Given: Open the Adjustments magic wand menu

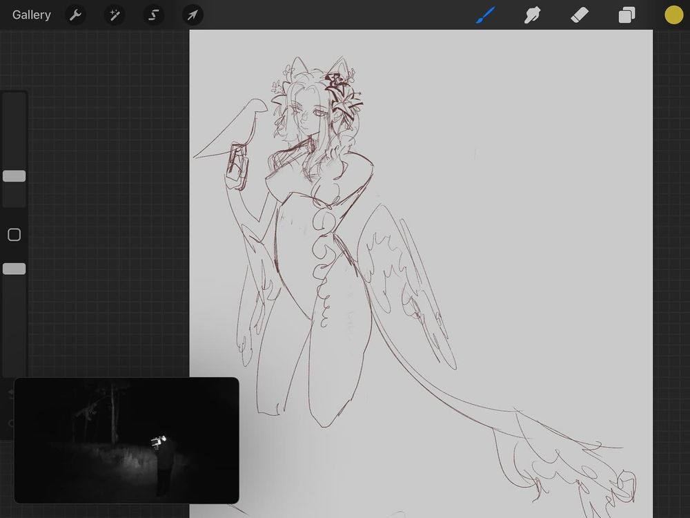Looking at the screenshot, I should [x=115, y=15].
